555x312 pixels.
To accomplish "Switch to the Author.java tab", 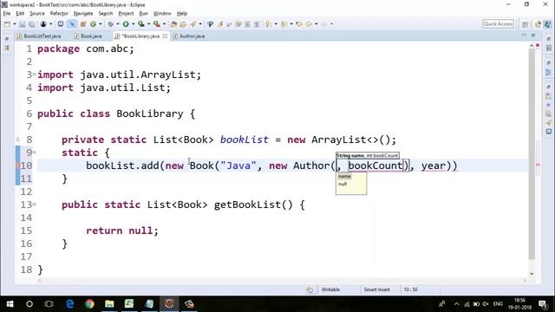I will [x=189, y=36].
